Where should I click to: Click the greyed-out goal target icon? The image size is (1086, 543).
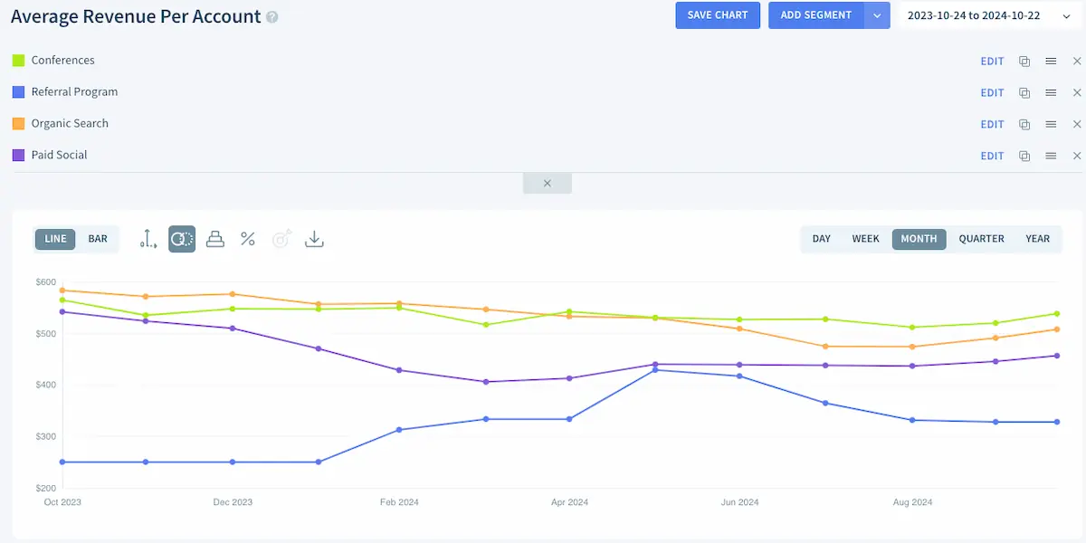281,239
